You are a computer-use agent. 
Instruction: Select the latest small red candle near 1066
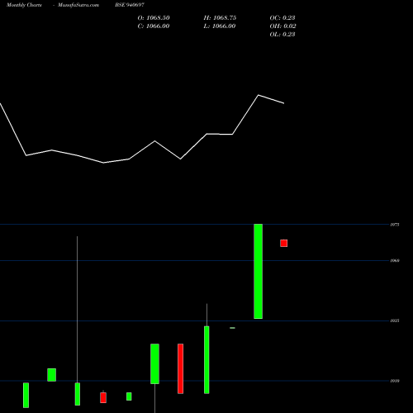coord(284,243)
